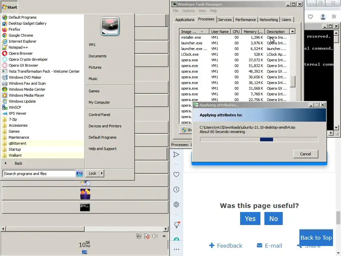Screen dimensions: 341x256
Task: Switch to the Users tab
Action: pos(286,20)
